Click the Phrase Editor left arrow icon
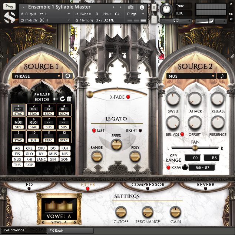 point(56,98)
